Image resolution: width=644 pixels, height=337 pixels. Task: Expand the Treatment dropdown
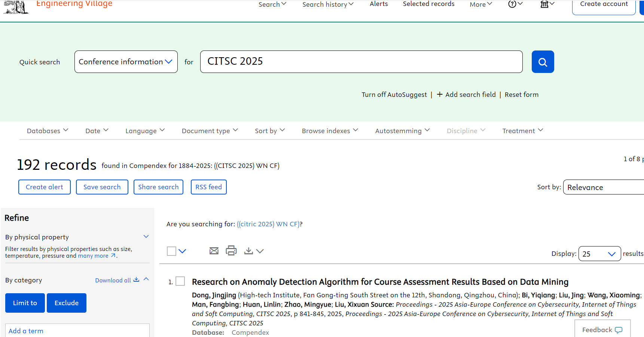[523, 131]
